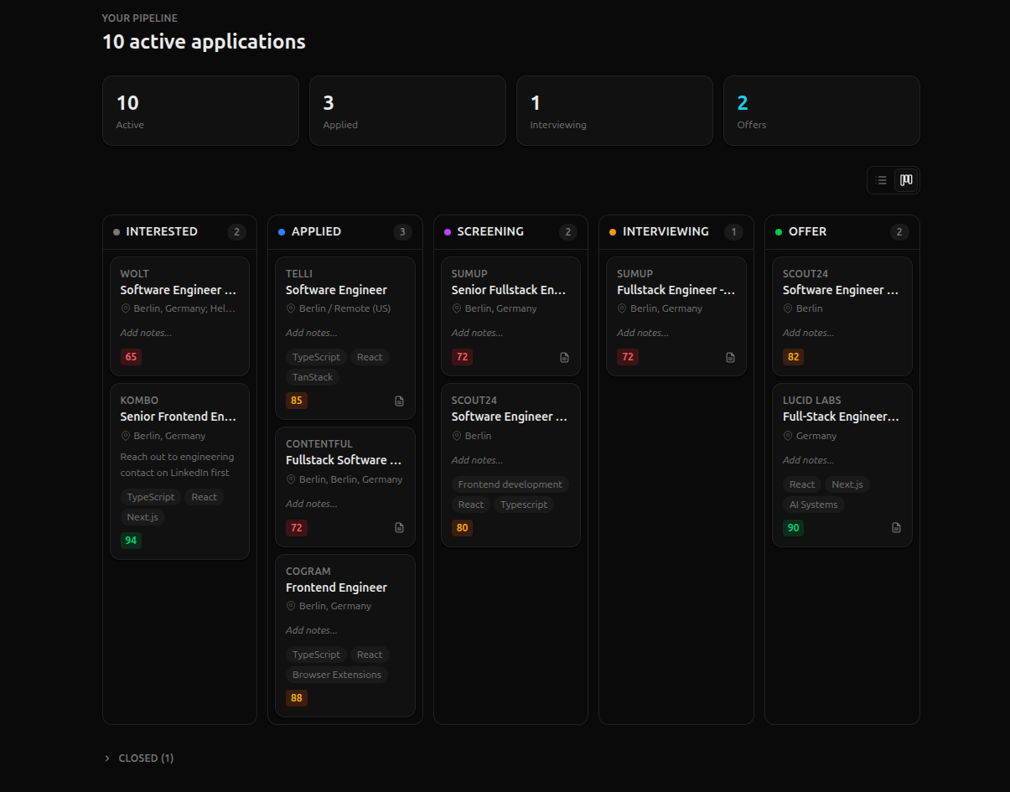
Task: Click the Applied column header
Action: point(316,231)
